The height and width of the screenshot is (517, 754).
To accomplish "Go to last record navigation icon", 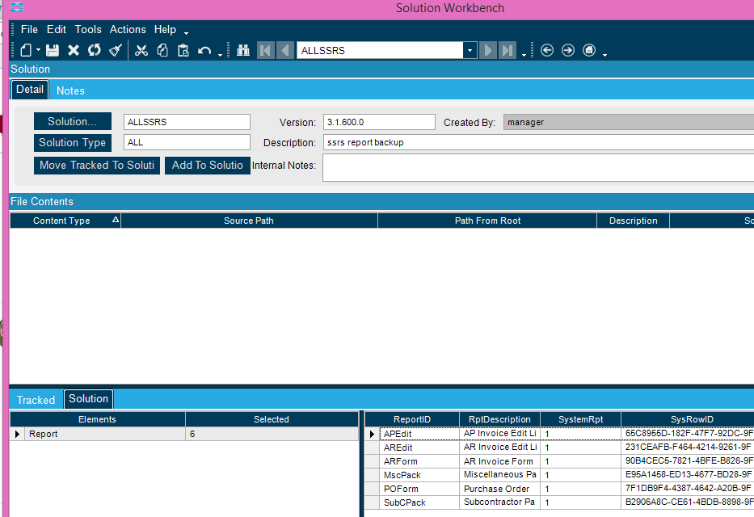I will [x=507, y=50].
